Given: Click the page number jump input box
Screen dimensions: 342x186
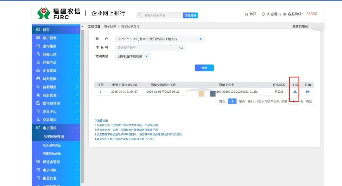Looking at the screenshot, I should point(294,102).
